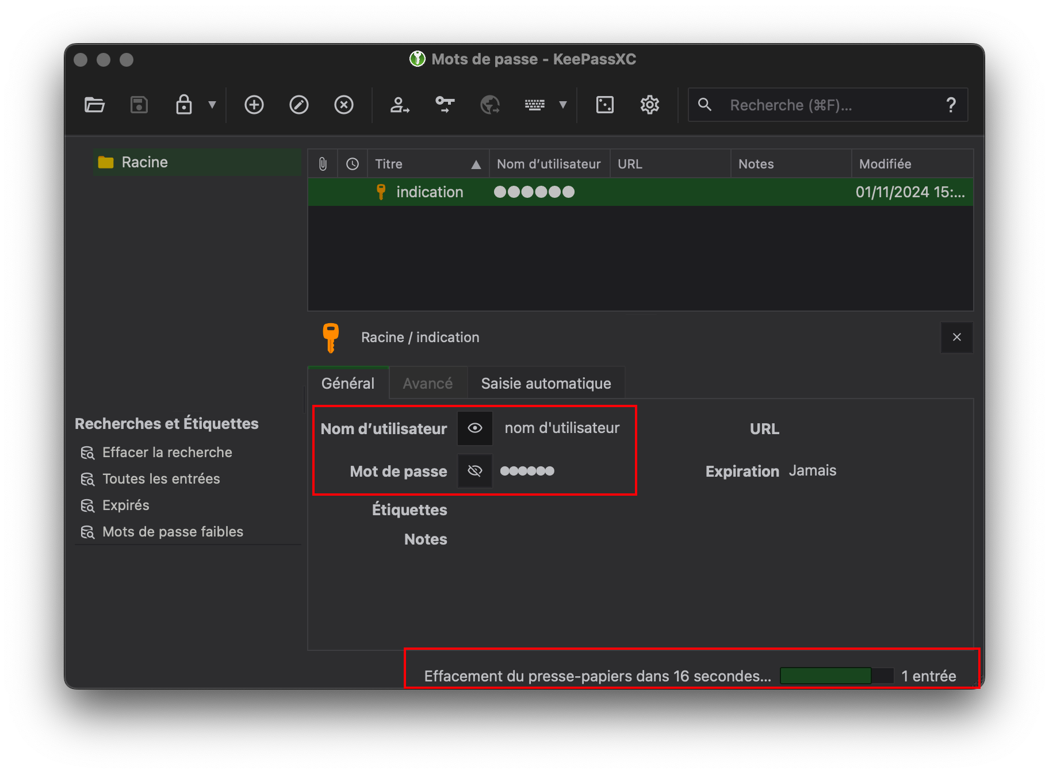Sort by the URL column header

(671, 164)
